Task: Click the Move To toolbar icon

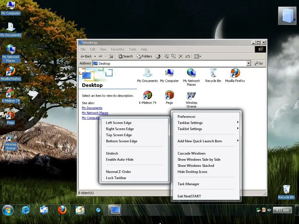Action: pos(167,56)
